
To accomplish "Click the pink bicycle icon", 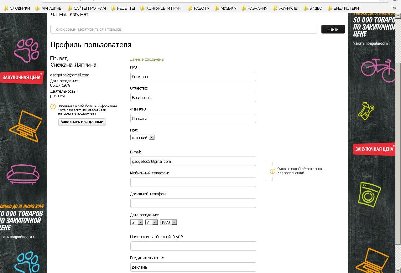I will [378, 70].
